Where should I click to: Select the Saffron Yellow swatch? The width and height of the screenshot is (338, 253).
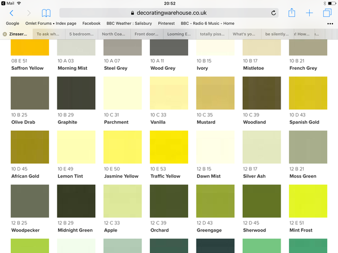click(x=30, y=47)
